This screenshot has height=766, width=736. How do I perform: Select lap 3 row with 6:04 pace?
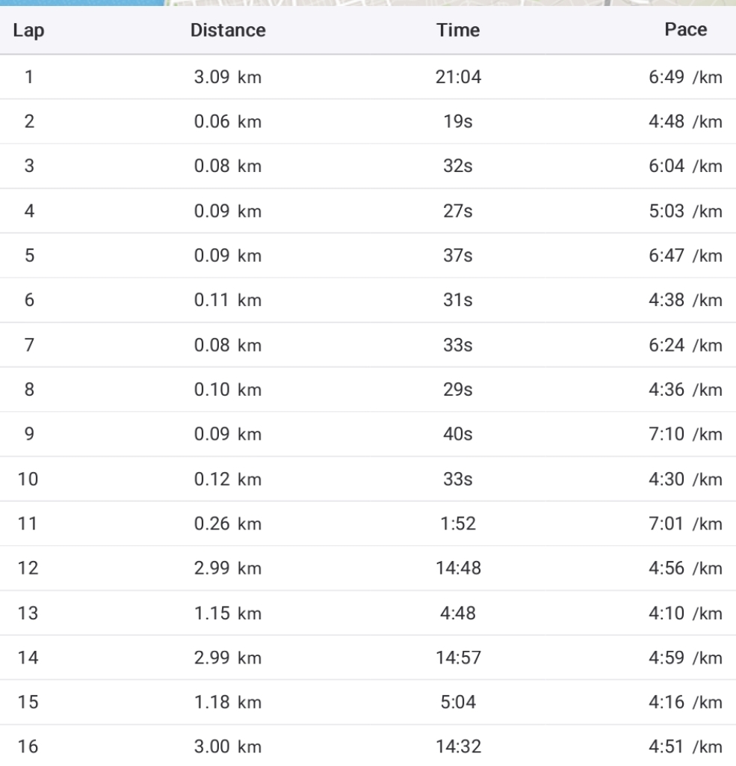368,166
